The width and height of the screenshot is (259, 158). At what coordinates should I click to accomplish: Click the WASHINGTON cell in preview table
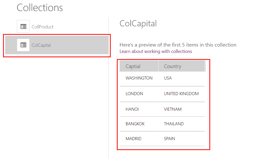(139, 78)
